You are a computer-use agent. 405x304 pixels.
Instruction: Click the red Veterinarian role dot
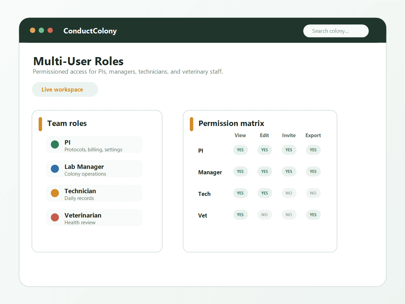[x=55, y=218]
